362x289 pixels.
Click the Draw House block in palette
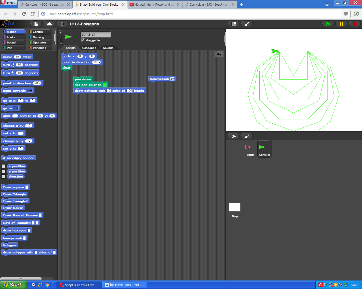coord(13,208)
